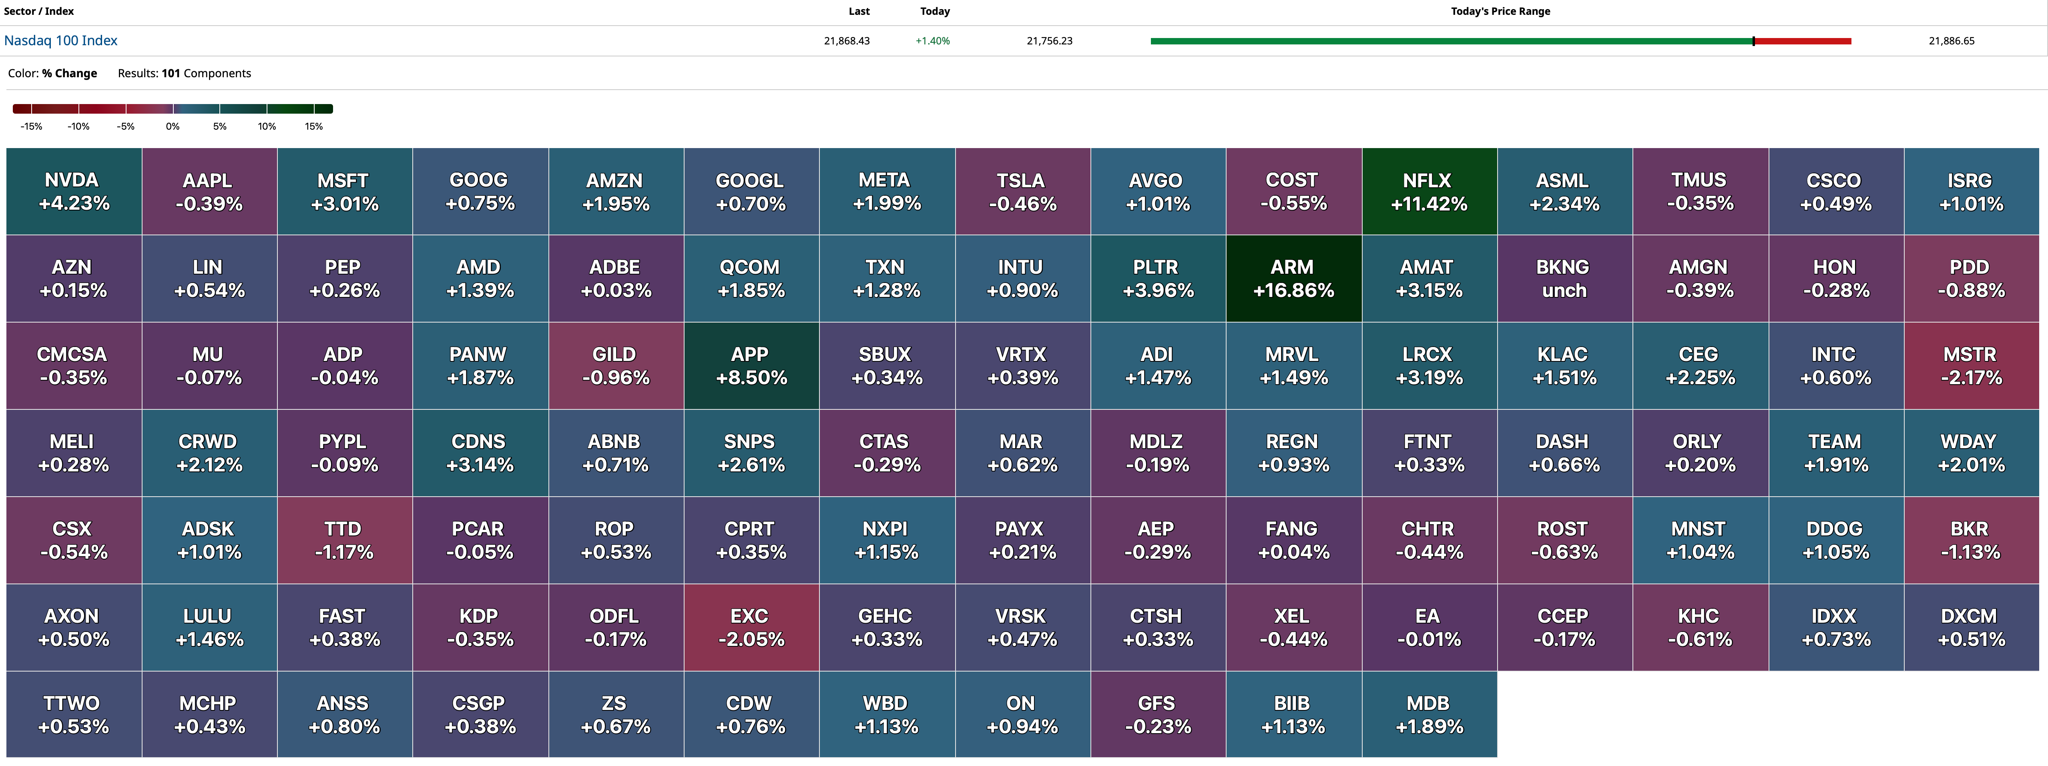Image resolution: width=2048 pixels, height=766 pixels.
Task: Open the MDB +1.89% tile
Action: 1429,714
